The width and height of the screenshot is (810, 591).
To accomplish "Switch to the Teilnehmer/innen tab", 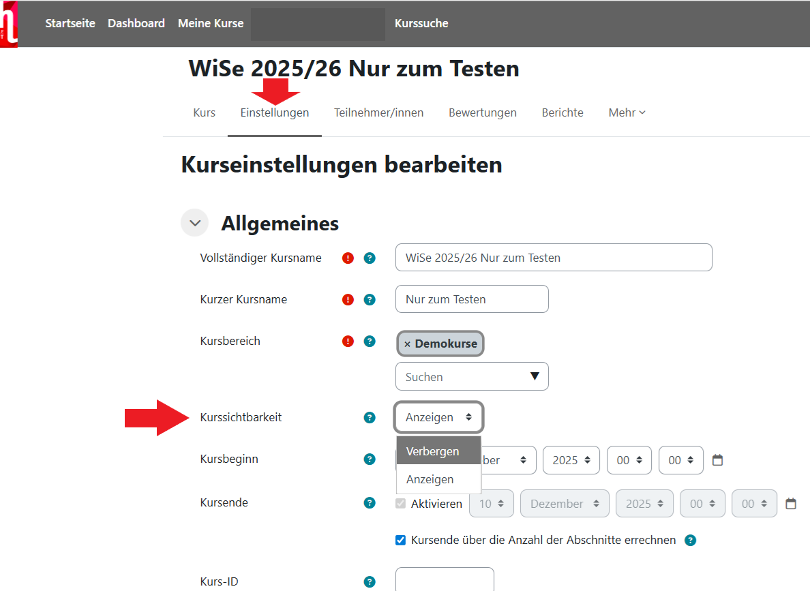I will click(x=378, y=113).
